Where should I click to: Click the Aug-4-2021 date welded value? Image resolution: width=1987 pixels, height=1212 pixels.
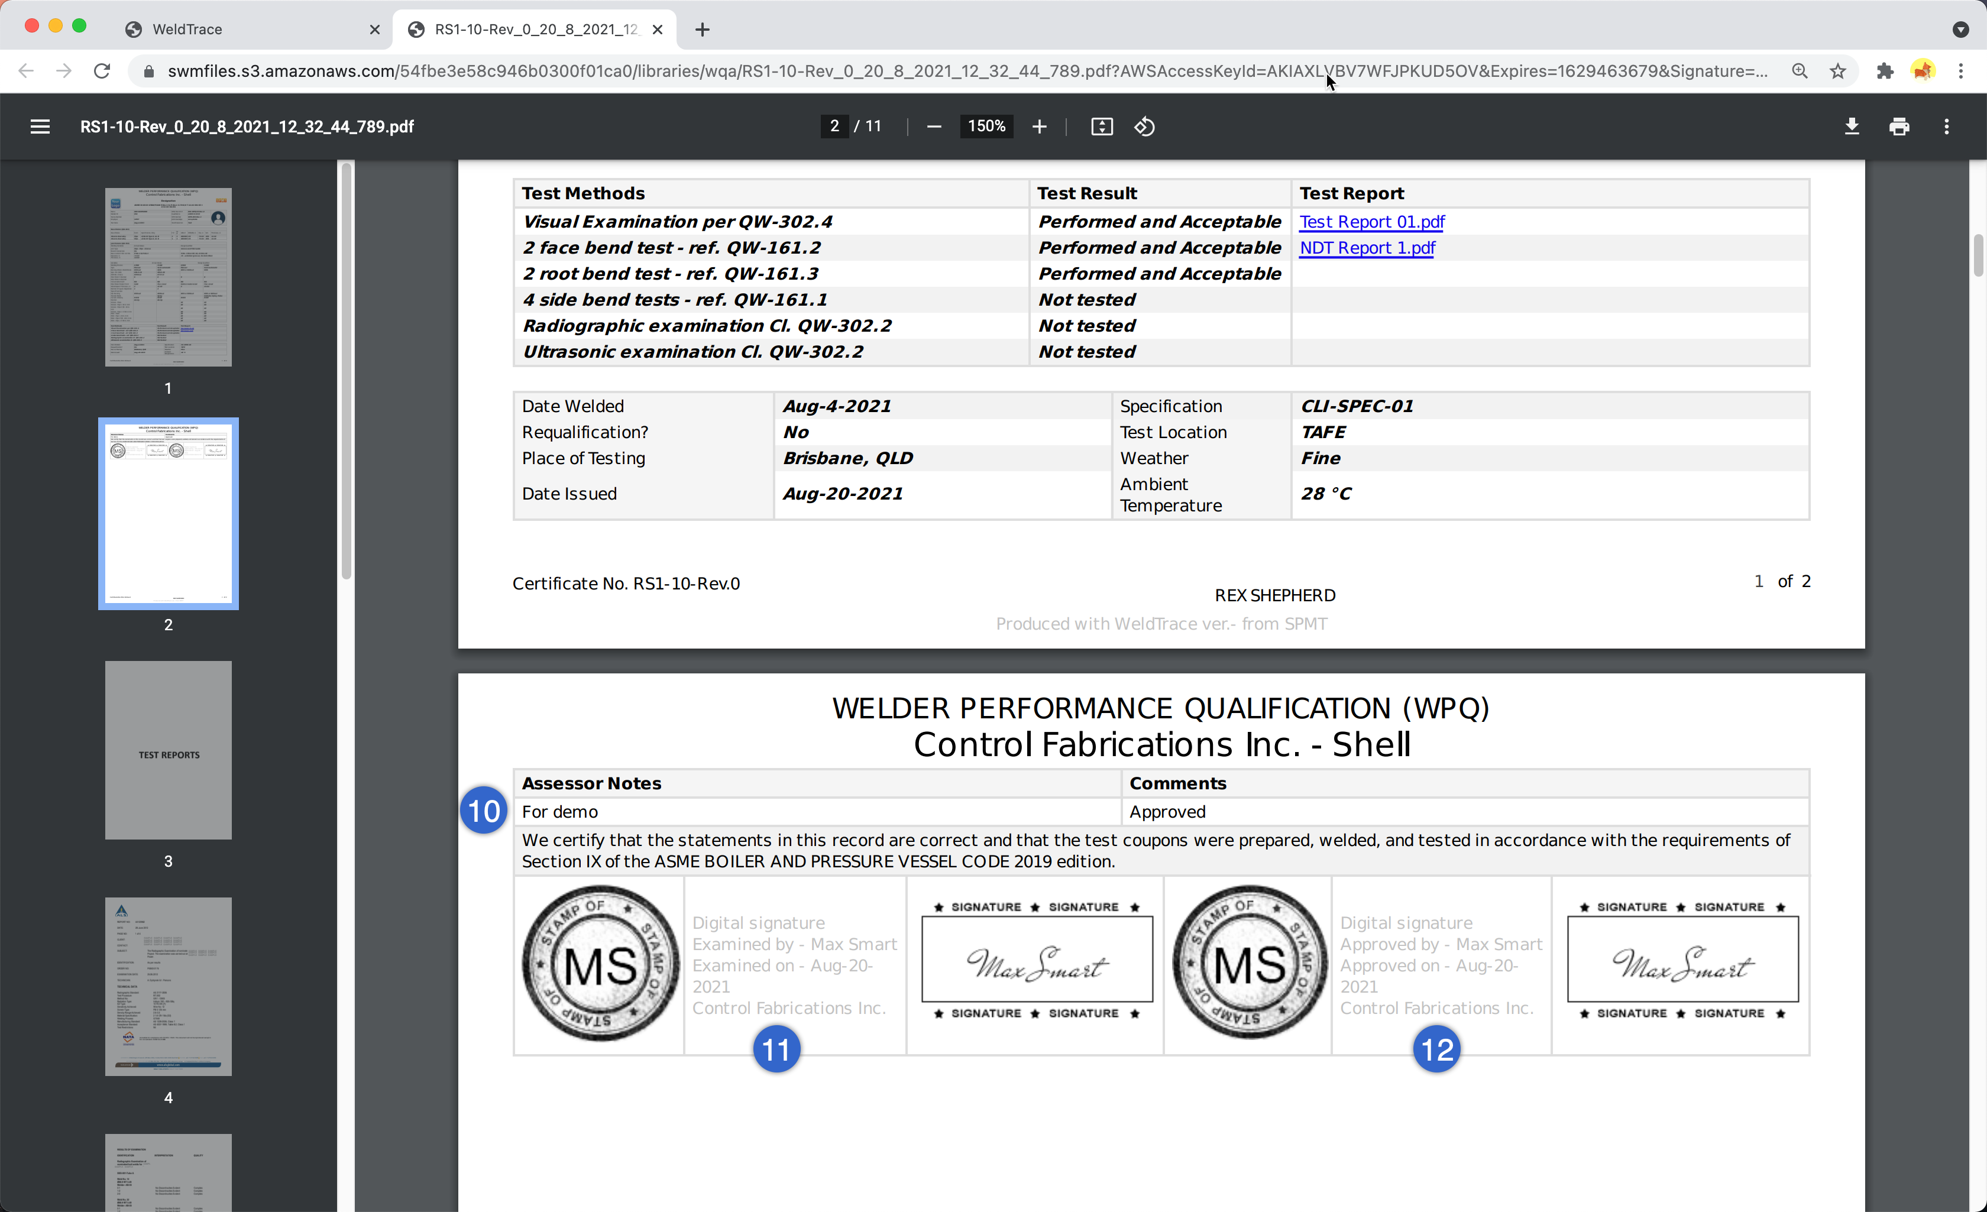836,406
